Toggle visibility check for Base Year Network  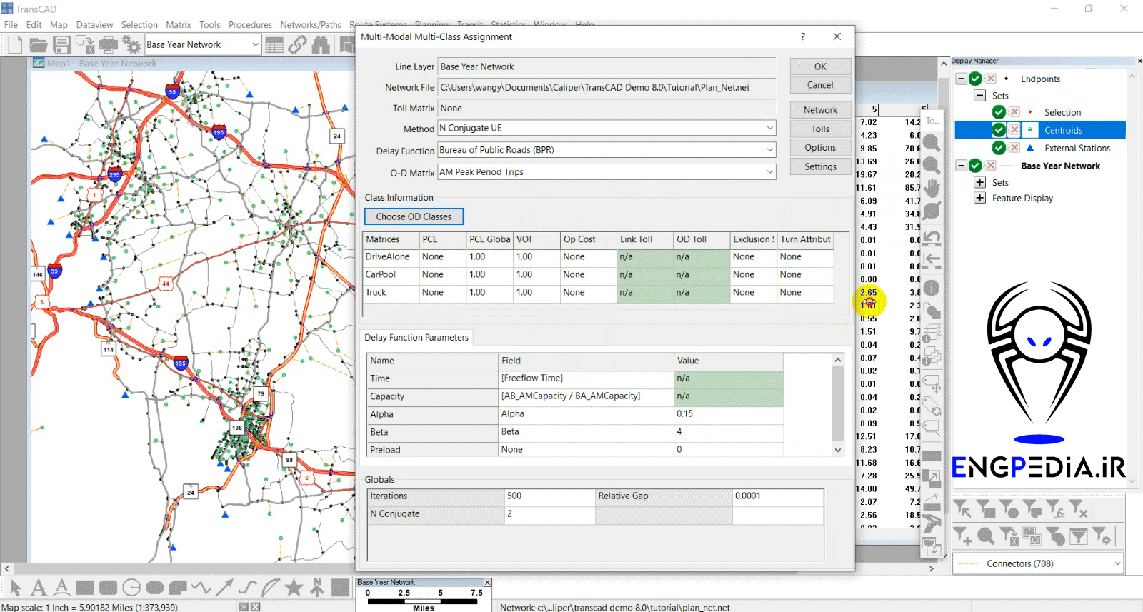coord(975,166)
